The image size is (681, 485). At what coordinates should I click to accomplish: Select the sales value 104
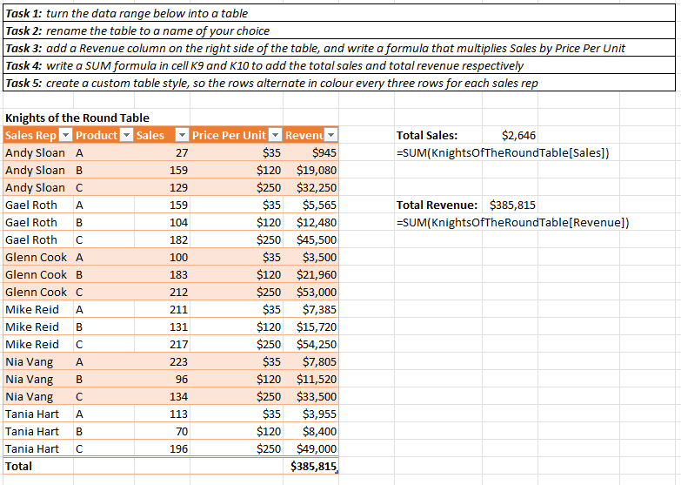pyautogui.click(x=162, y=222)
